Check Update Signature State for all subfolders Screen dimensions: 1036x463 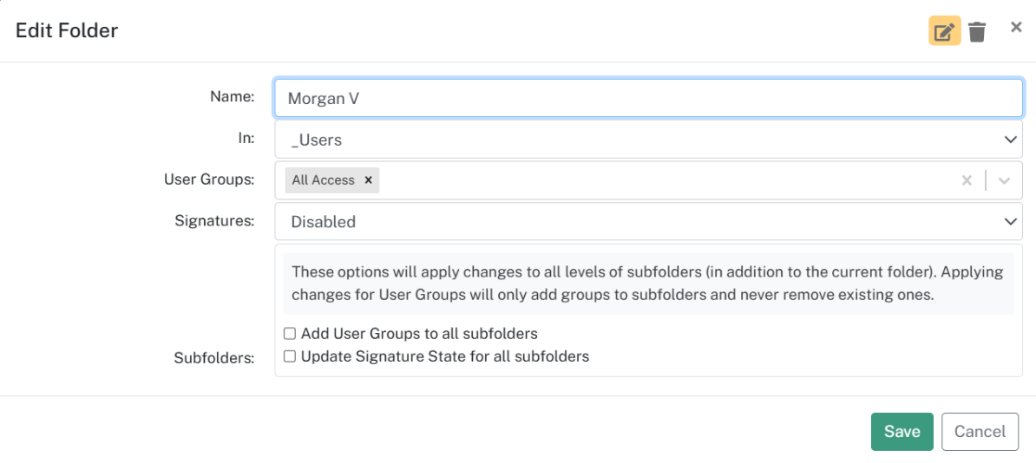[x=290, y=356]
